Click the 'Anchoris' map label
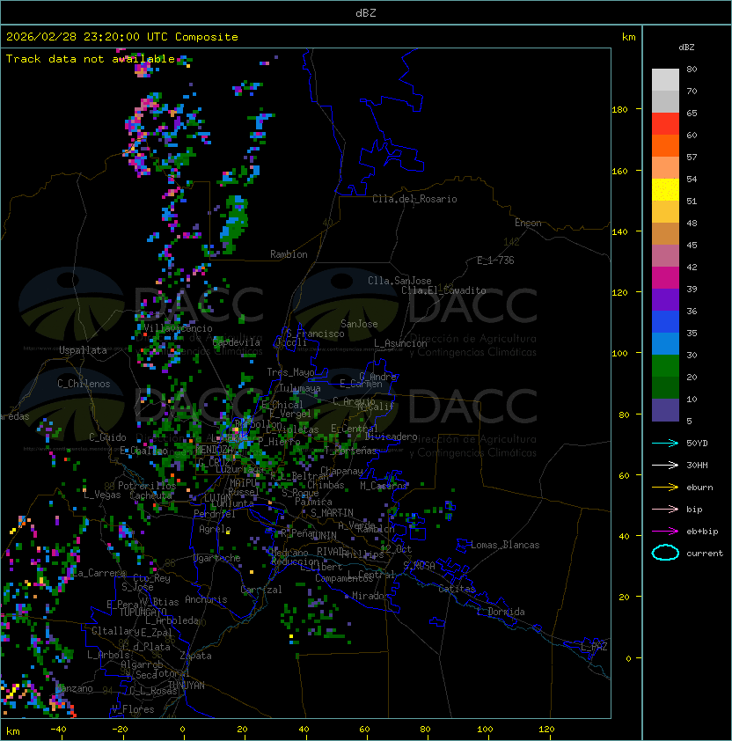The image size is (732, 741). [206, 599]
